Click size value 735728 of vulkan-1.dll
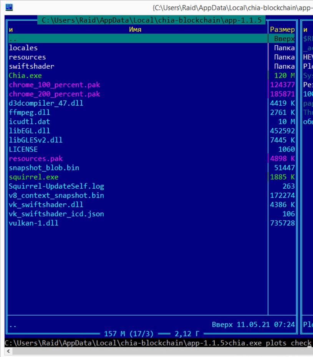Screen dimensions: 313x357 click(x=282, y=223)
